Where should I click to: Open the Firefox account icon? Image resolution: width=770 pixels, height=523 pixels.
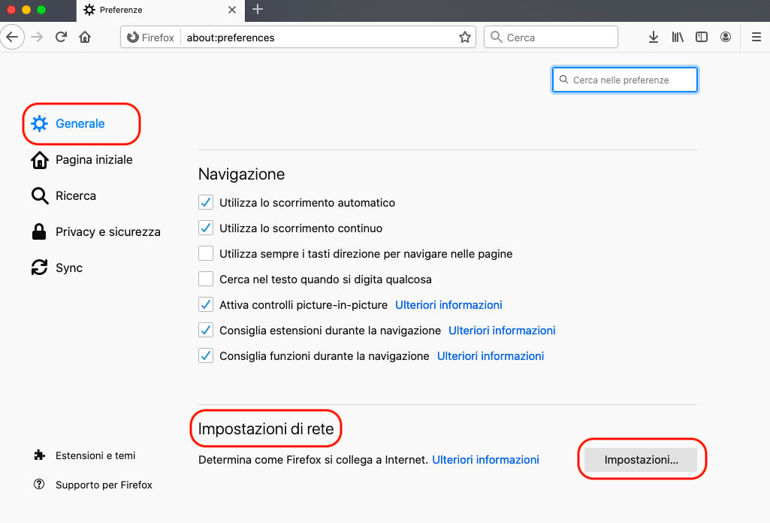(726, 37)
